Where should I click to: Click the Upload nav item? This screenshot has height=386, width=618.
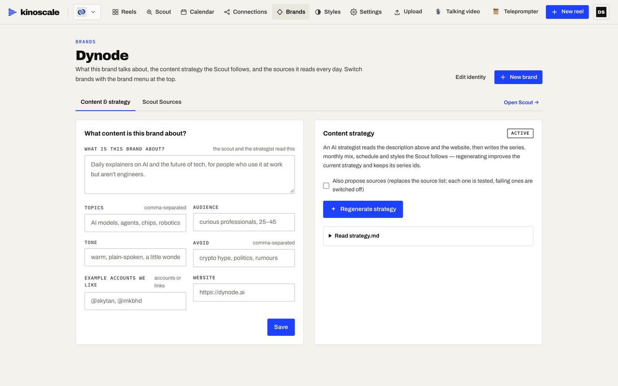pos(408,12)
